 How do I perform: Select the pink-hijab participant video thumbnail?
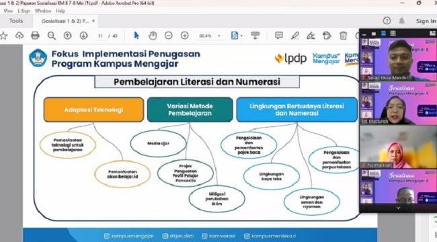(x=399, y=147)
